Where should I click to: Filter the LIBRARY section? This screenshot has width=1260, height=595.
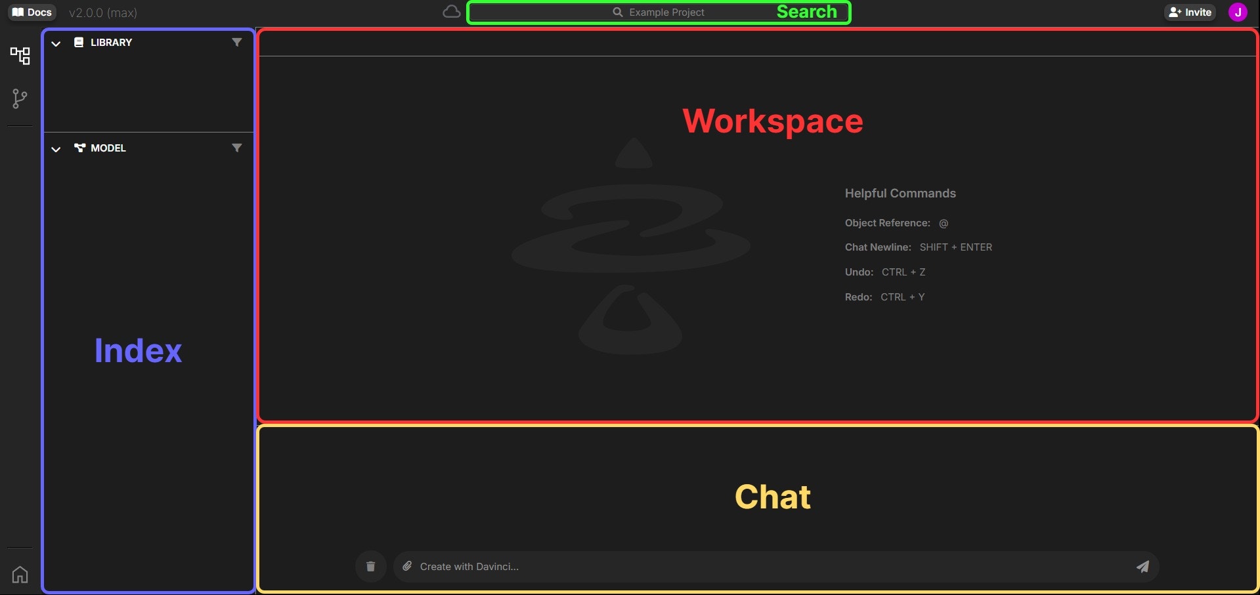(237, 43)
